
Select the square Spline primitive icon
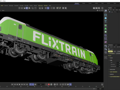105,15
